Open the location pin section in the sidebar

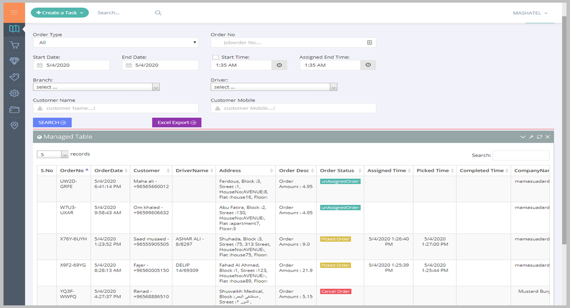coord(14,126)
